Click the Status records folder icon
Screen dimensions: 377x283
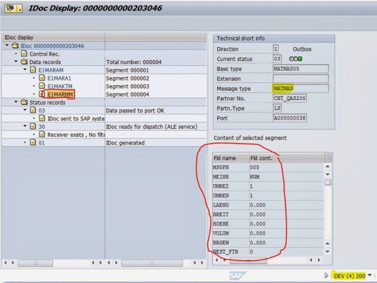point(24,102)
